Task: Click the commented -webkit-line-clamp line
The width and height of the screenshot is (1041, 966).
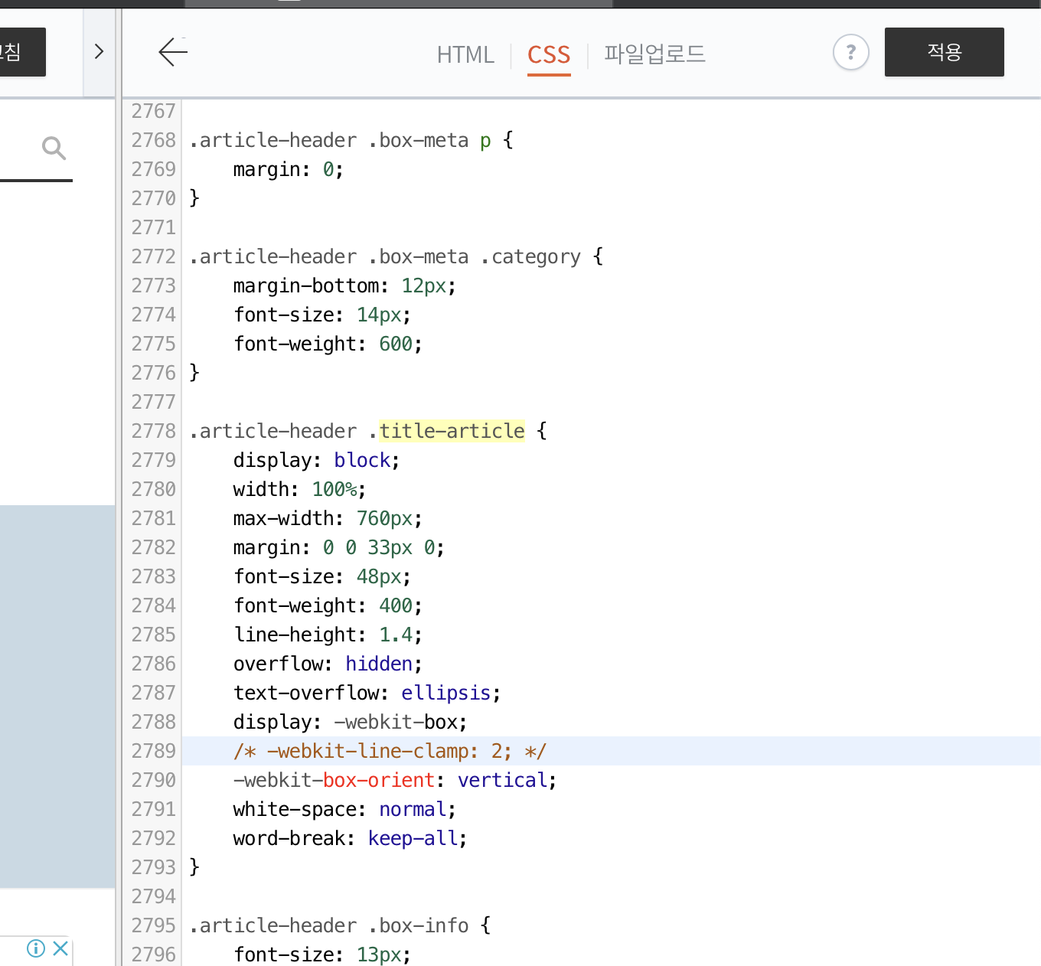Action: [389, 751]
